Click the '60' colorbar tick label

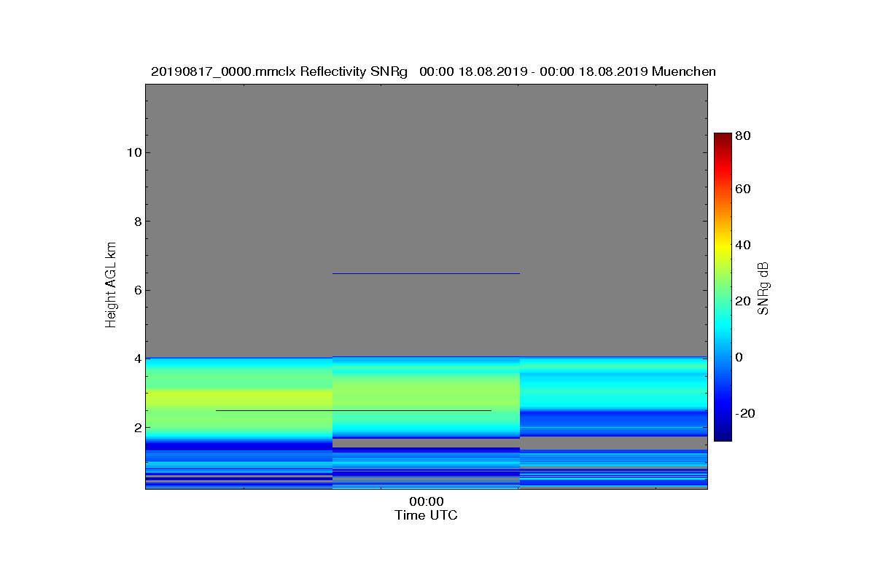tap(744, 189)
